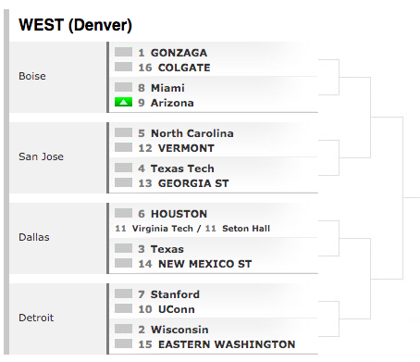Image resolution: width=420 pixels, height=362 pixels.
Task: Click the WEST (Denver) region heading
Action: [x=75, y=25]
